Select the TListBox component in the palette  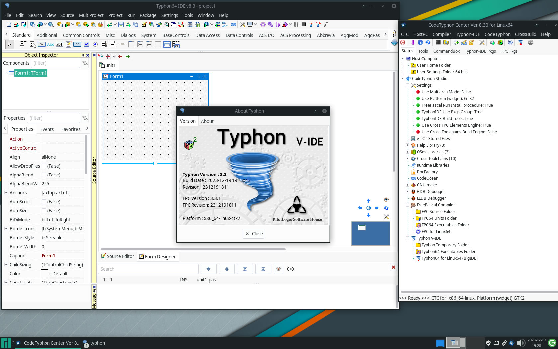(x=104, y=44)
